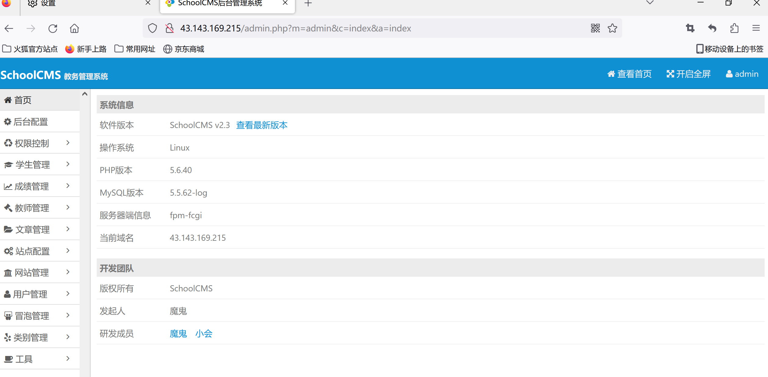Viewport: 768px width, 377px height.
Task: Click the 魔鬼 developer link
Action: [178, 333]
